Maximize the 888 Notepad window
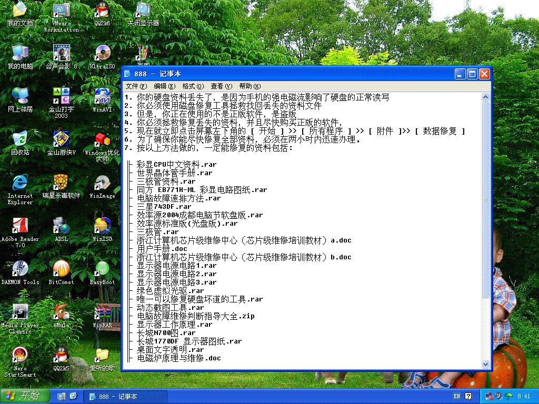539x404 pixels. tap(472, 74)
